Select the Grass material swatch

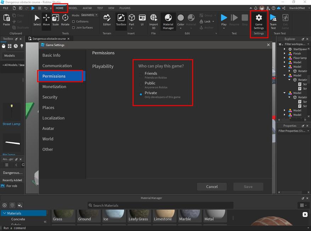(63, 216)
